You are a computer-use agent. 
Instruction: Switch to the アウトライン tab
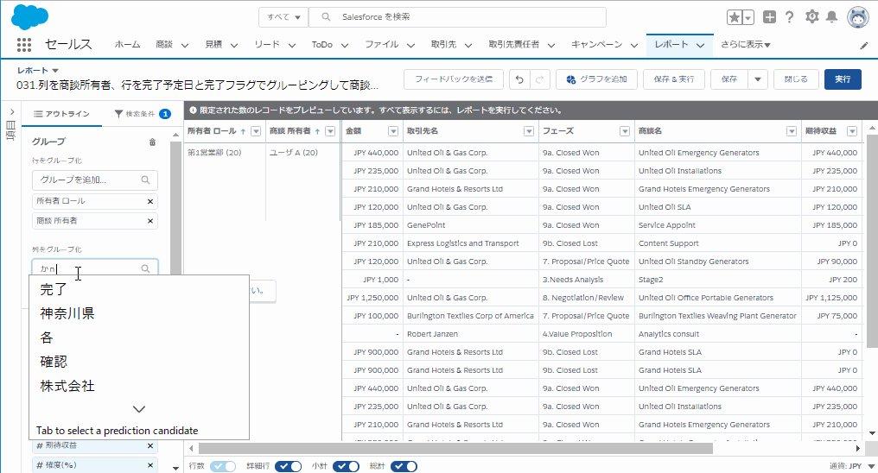click(x=61, y=114)
